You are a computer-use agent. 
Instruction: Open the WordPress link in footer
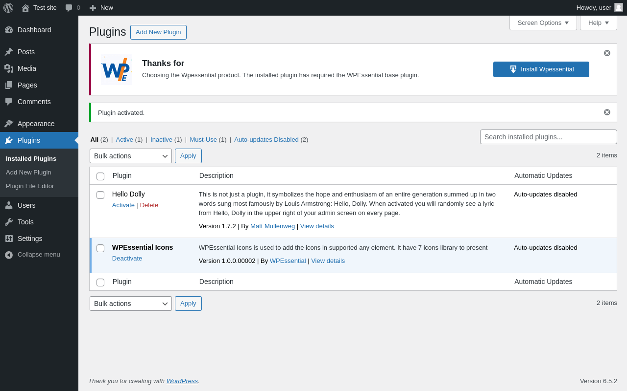[182, 381]
